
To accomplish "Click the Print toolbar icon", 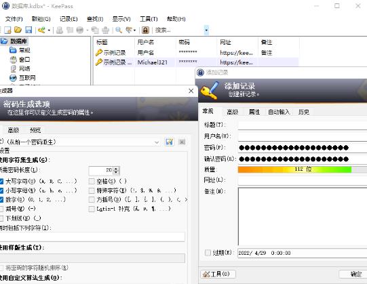I will 106,30.
